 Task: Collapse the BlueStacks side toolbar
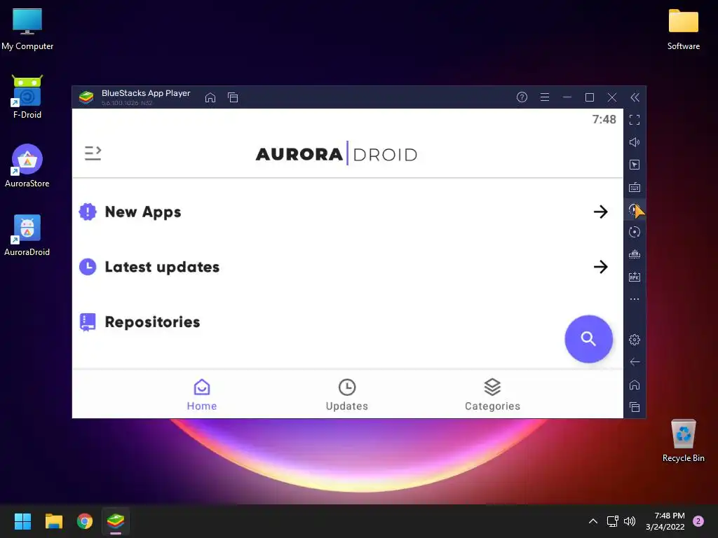click(635, 97)
